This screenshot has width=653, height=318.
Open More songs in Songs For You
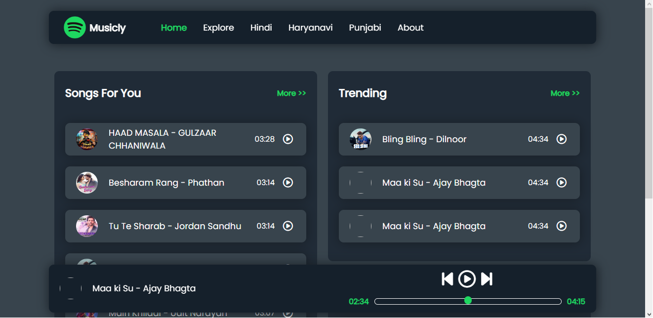291,93
